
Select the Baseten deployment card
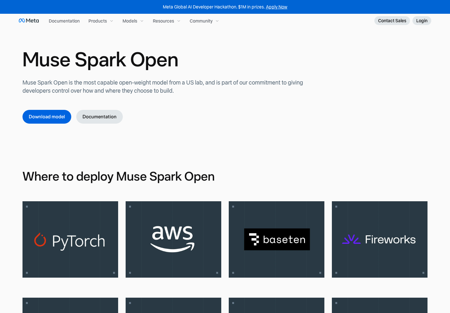(x=277, y=239)
